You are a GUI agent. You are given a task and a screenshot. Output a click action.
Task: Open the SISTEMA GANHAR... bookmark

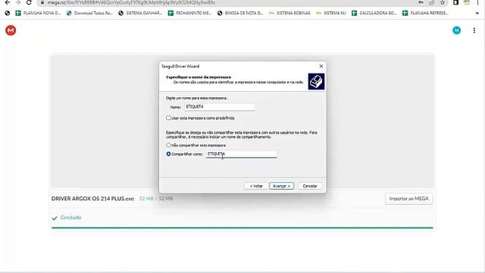point(140,13)
